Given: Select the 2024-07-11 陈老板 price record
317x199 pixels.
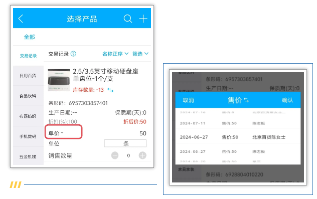Looking at the screenshot, I should click(238, 123).
